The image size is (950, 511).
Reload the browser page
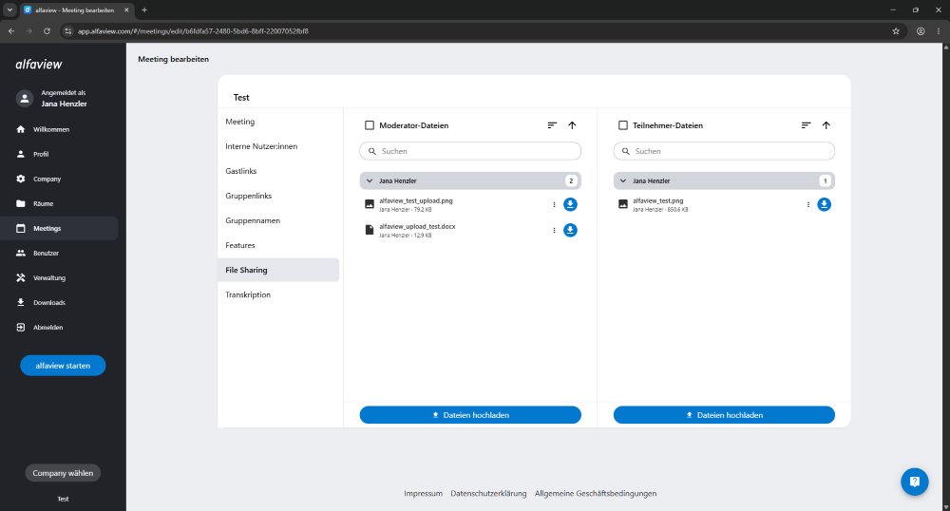[47, 31]
